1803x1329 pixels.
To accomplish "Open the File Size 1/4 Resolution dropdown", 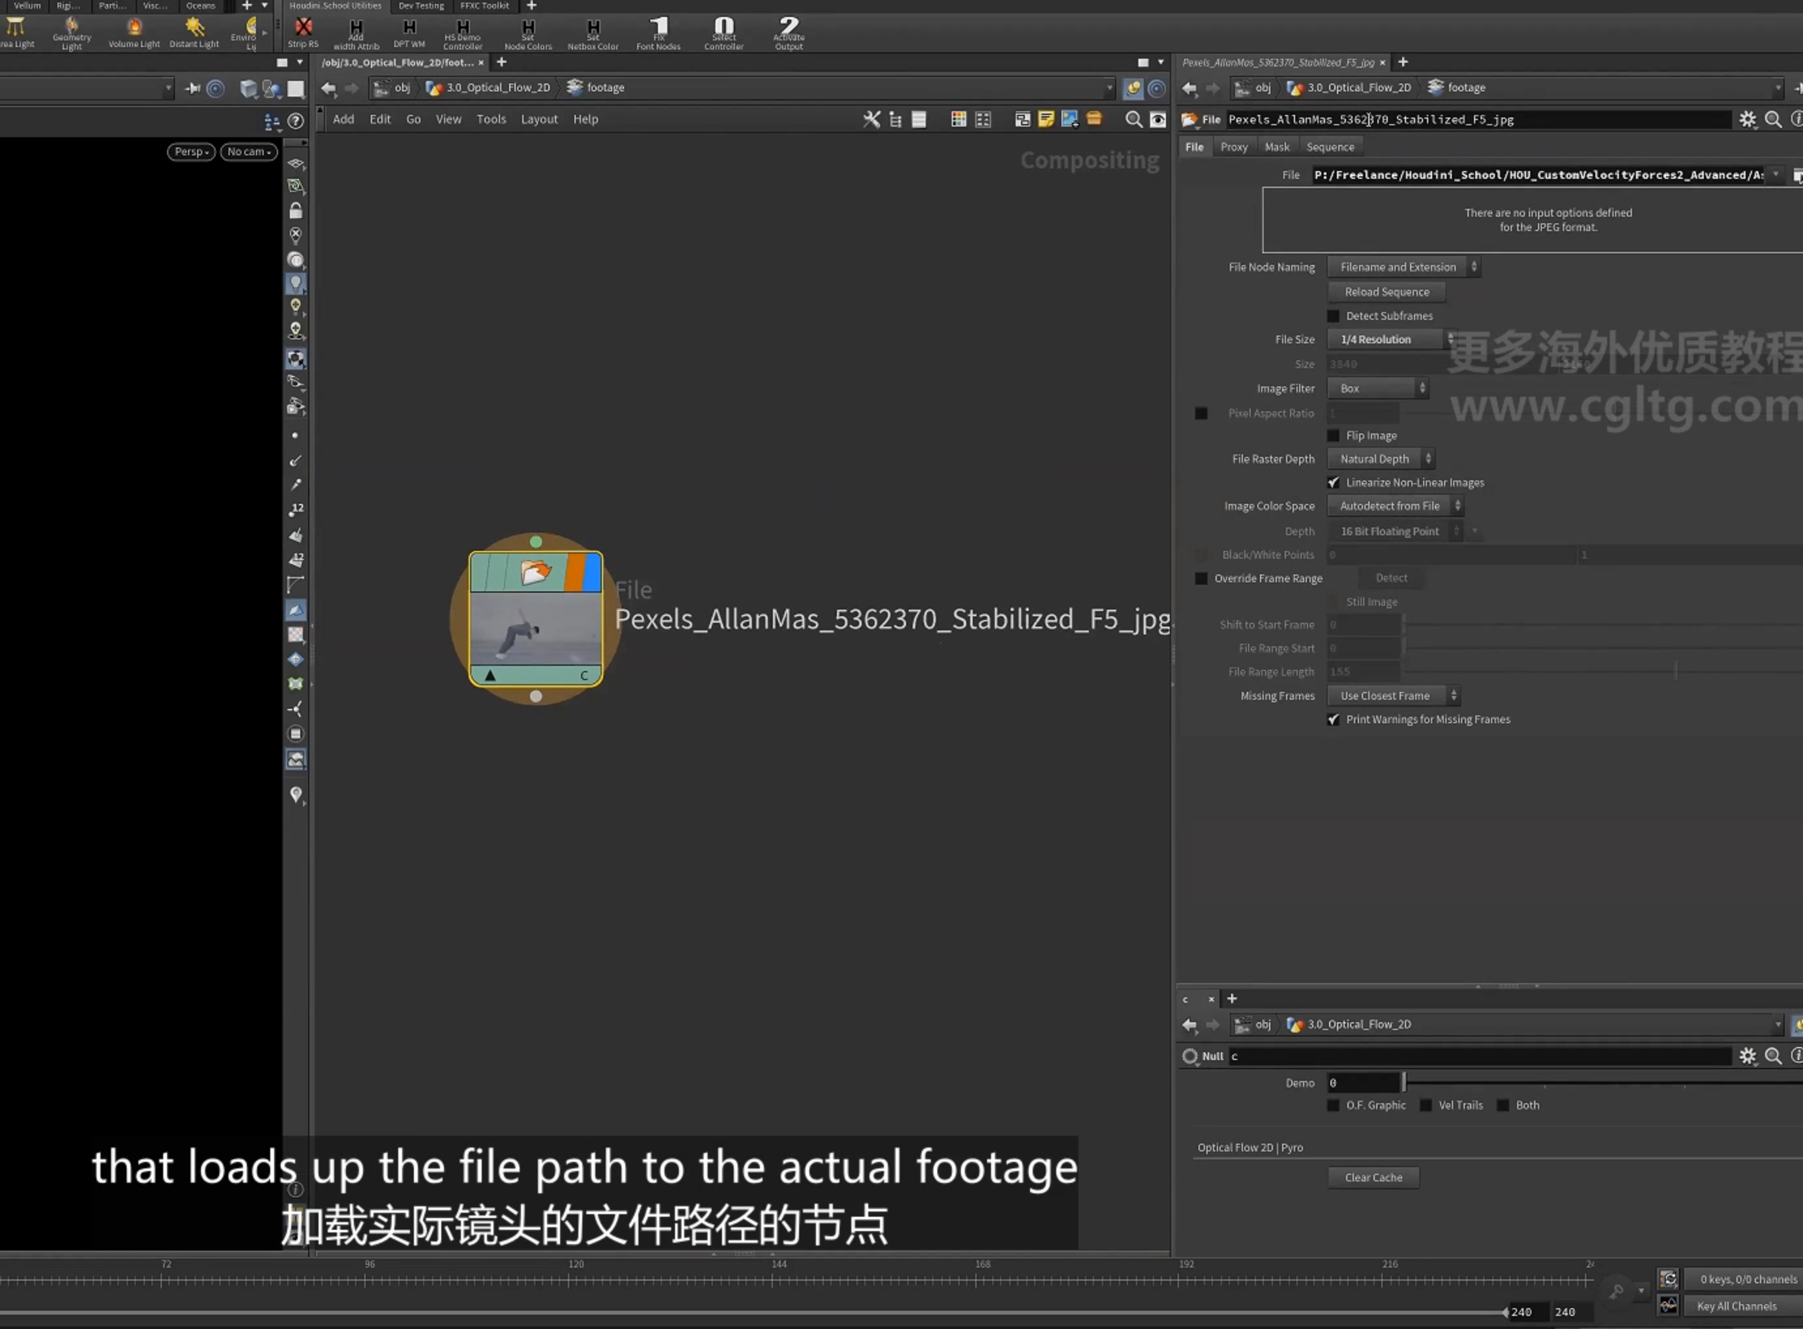I will point(1390,339).
